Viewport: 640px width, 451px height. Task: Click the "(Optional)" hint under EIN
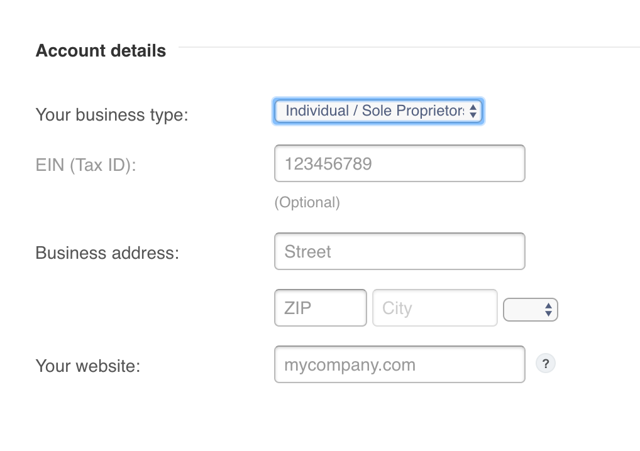click(x=307, y=202)
